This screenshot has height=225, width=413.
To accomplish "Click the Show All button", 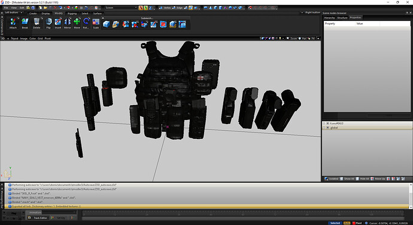I will point(347,179).
